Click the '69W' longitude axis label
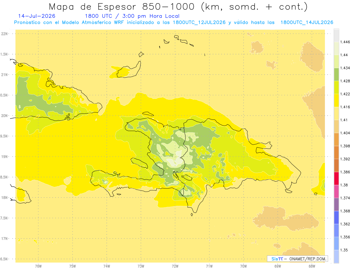This screenshot has width=350, height=270. coord(278,266)
